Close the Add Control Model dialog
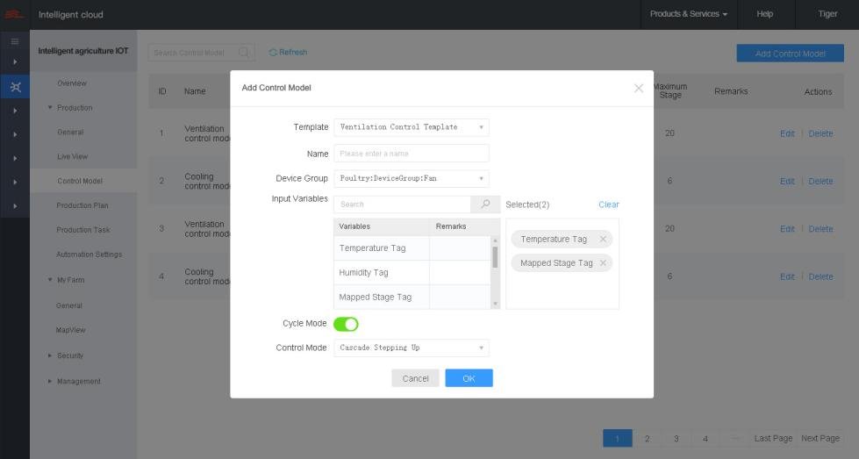Screen dimensions: 859x459 (638, 88)
